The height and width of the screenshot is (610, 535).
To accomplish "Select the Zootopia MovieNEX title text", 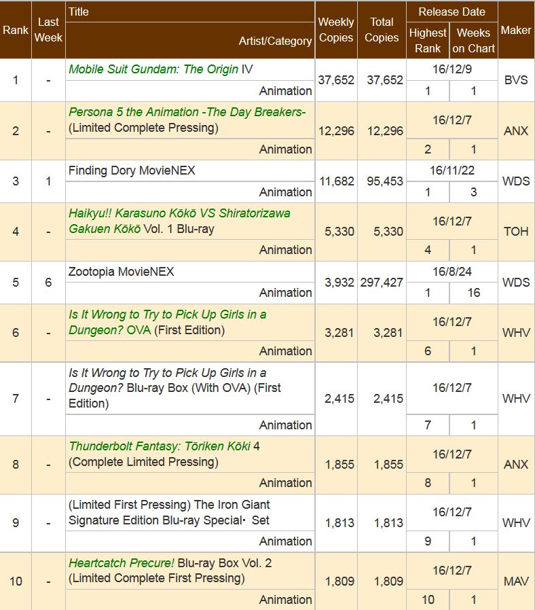I will 122,272.
